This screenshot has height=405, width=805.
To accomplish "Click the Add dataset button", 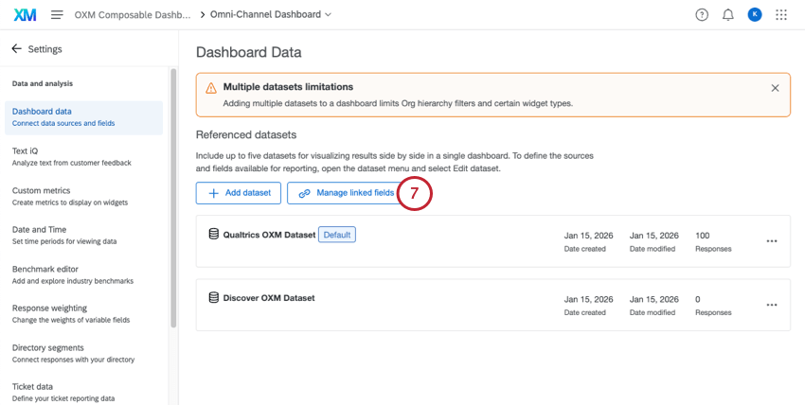I will click(239, 193).
